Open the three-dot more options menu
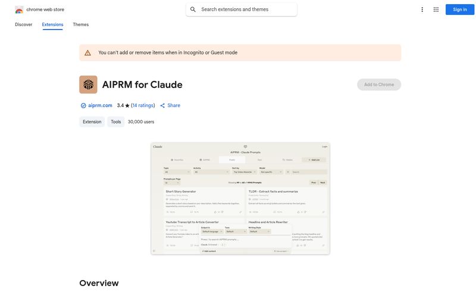476x295 pixels. tap(422, 10)
